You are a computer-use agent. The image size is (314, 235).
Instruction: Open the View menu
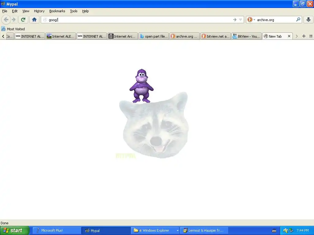(26, 11)
